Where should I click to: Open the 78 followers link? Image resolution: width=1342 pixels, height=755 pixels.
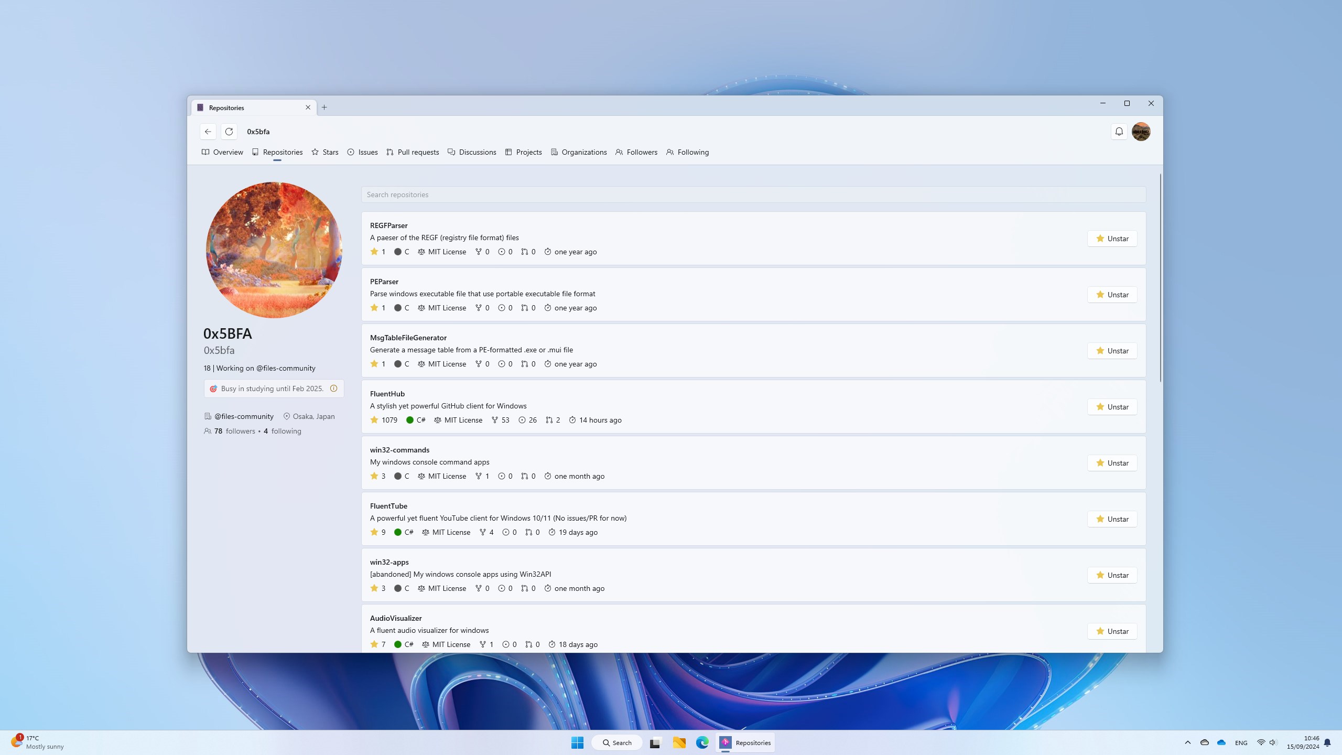tap(234, 431)
